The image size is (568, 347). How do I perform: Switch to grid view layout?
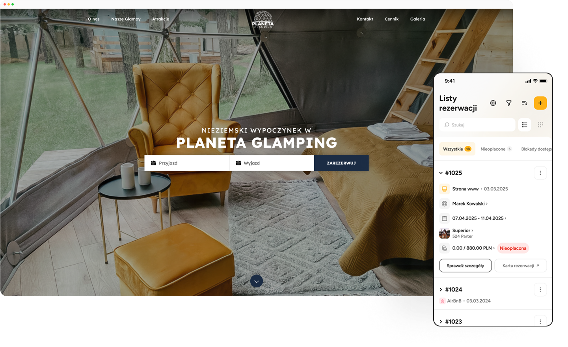540,125
